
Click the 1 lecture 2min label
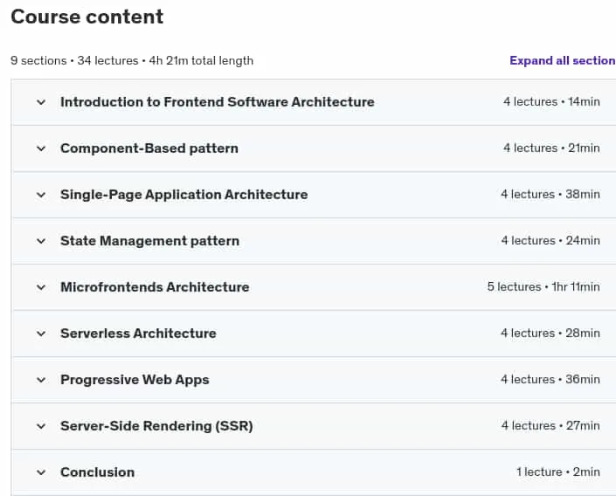557,472
